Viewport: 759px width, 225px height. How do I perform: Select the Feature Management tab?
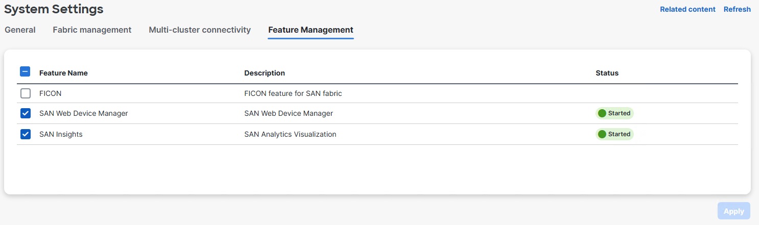click(x=311, y=30)
